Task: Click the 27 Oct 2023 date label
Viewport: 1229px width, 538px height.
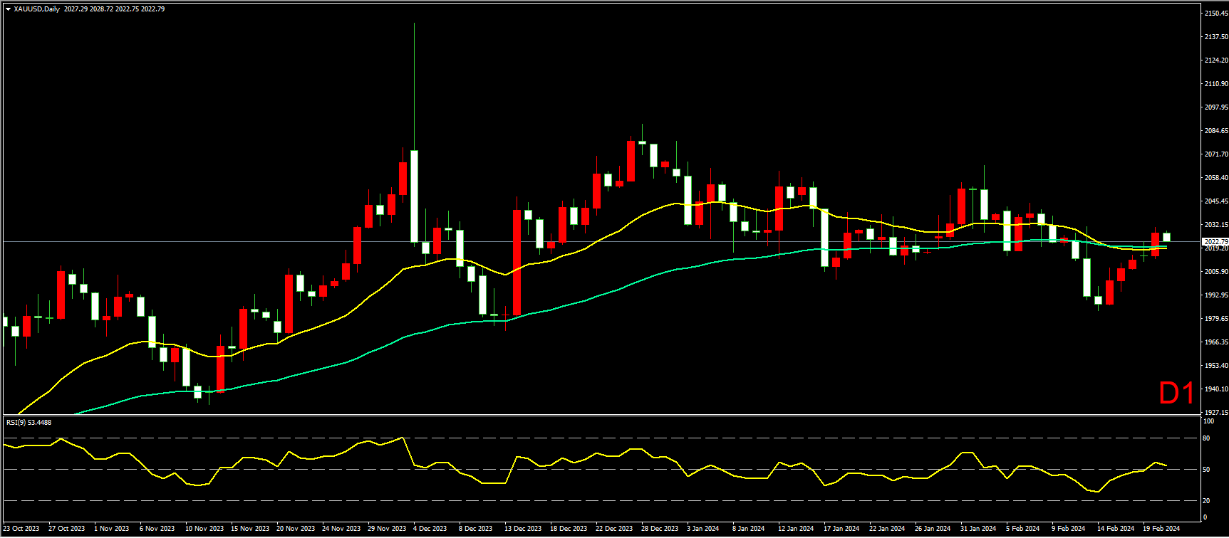Action: coord(66,529)
